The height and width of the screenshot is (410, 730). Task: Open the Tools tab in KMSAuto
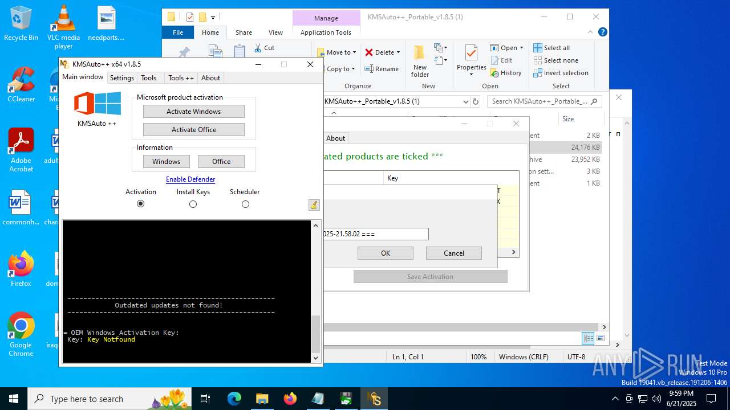149,78
